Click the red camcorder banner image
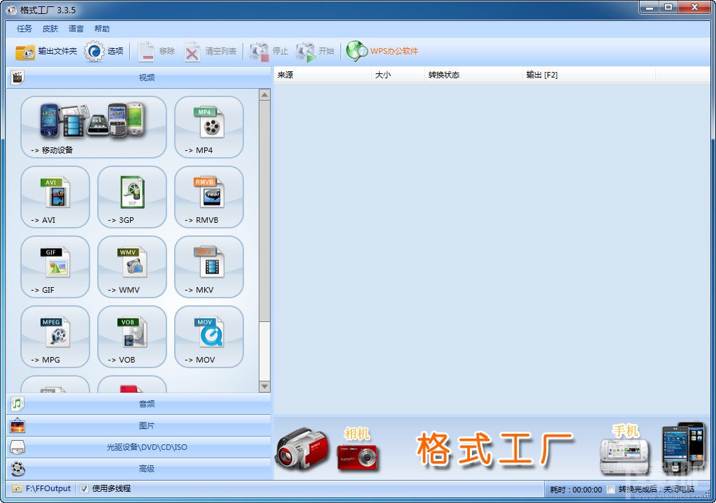The width and height of the screenshot is (716, 503). pos(301,449)
